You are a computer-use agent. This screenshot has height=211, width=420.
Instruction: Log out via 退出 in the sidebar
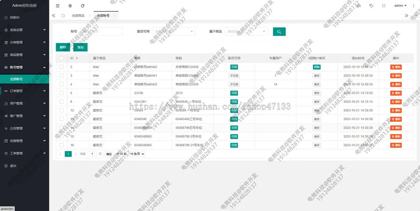click(x=24, y=166)
